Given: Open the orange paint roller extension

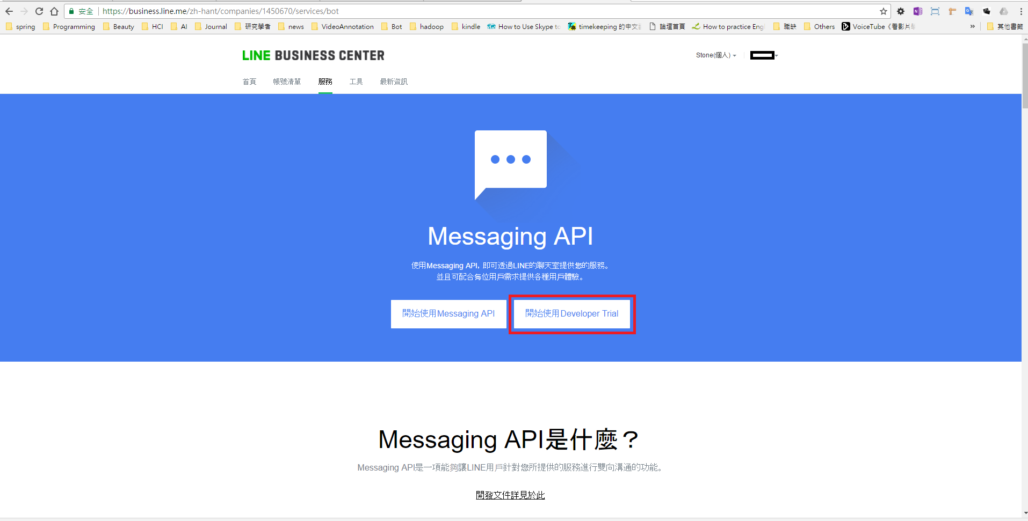Looking at the screenshot, I should point(952,11).
